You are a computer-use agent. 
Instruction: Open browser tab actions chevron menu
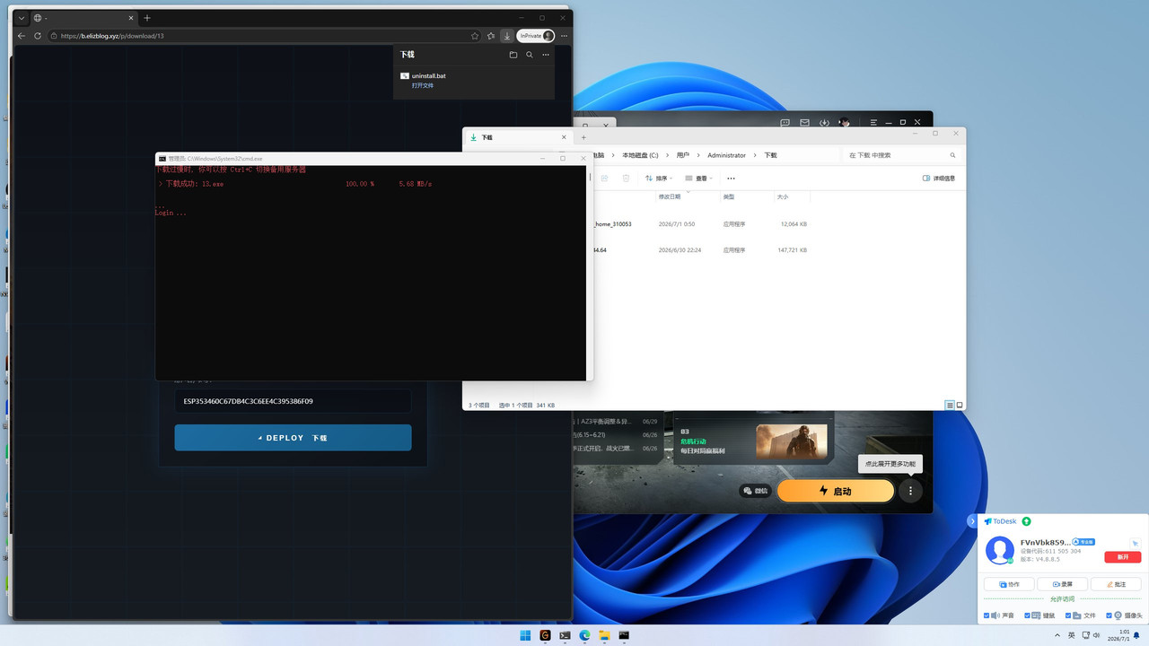pyautogui.click(x=22, y=18)
